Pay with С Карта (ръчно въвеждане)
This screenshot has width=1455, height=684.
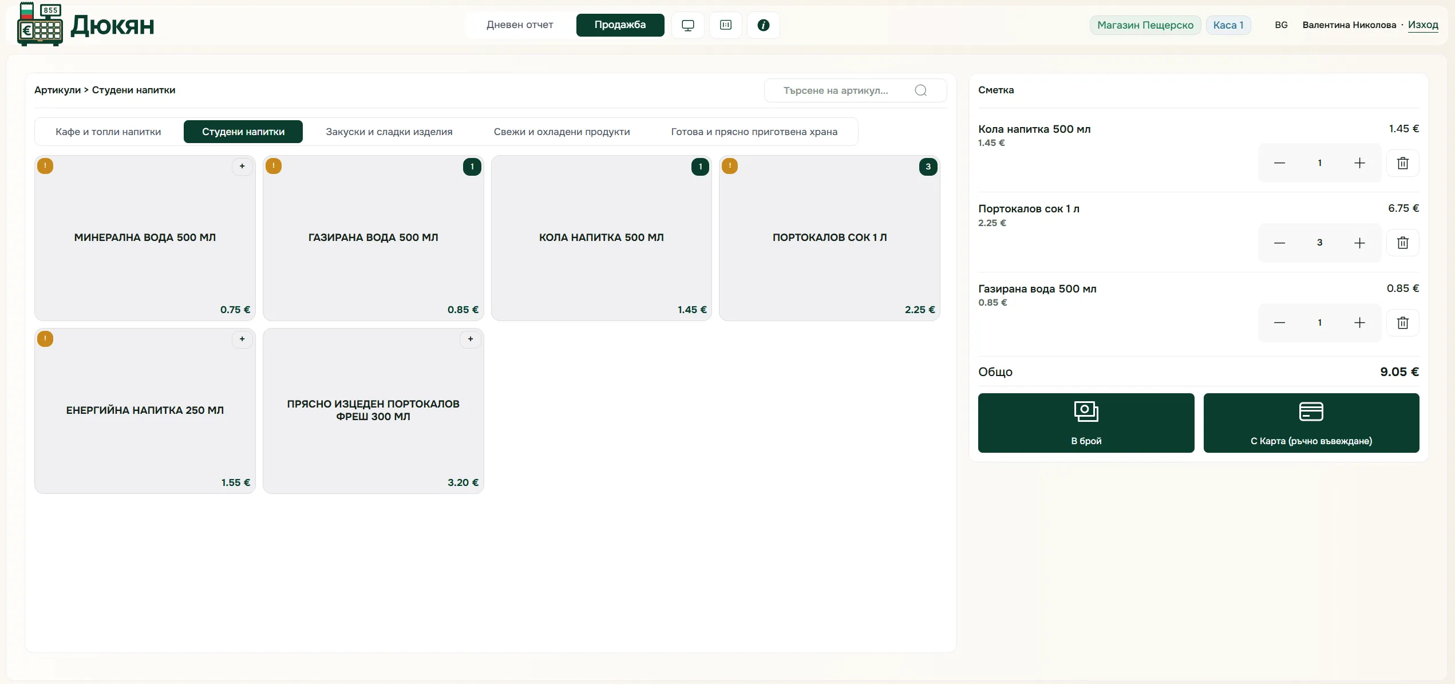1311,423
